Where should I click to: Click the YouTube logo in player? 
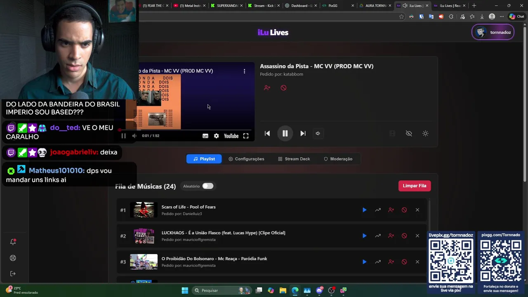click(x=231, y=136)
